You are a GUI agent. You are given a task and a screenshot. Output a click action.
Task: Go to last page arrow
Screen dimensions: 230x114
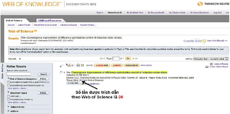[136, 58]
